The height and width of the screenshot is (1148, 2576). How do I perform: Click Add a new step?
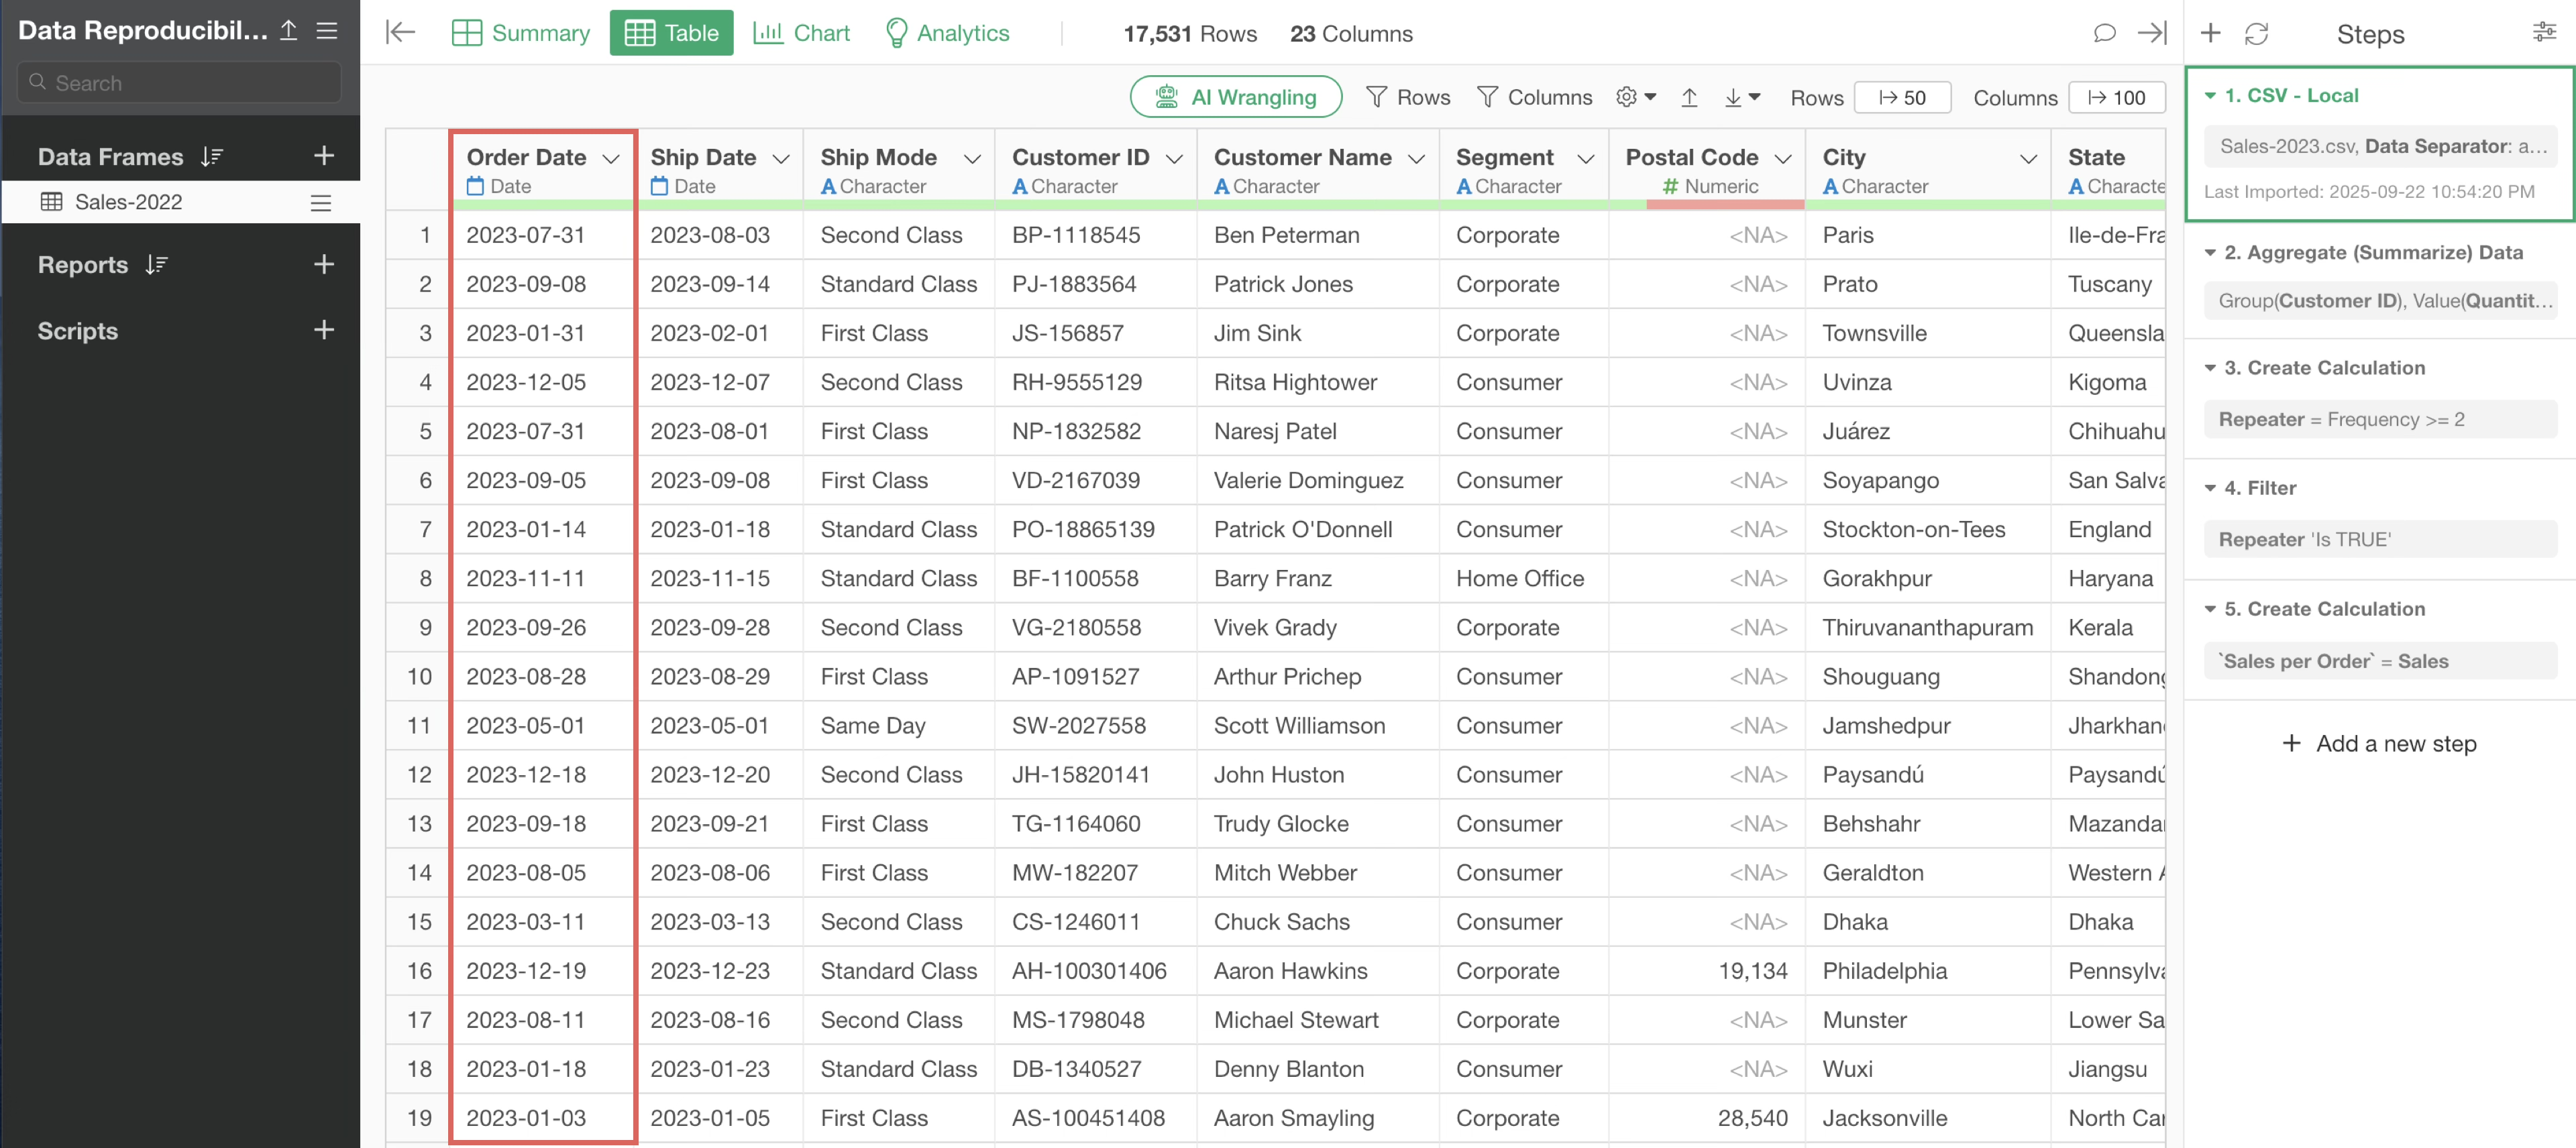[x=2380, y=743]
